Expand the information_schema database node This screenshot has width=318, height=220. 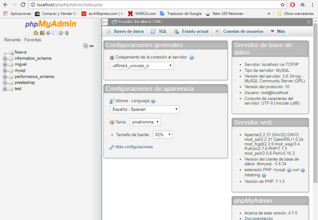[x=5, y=59]
